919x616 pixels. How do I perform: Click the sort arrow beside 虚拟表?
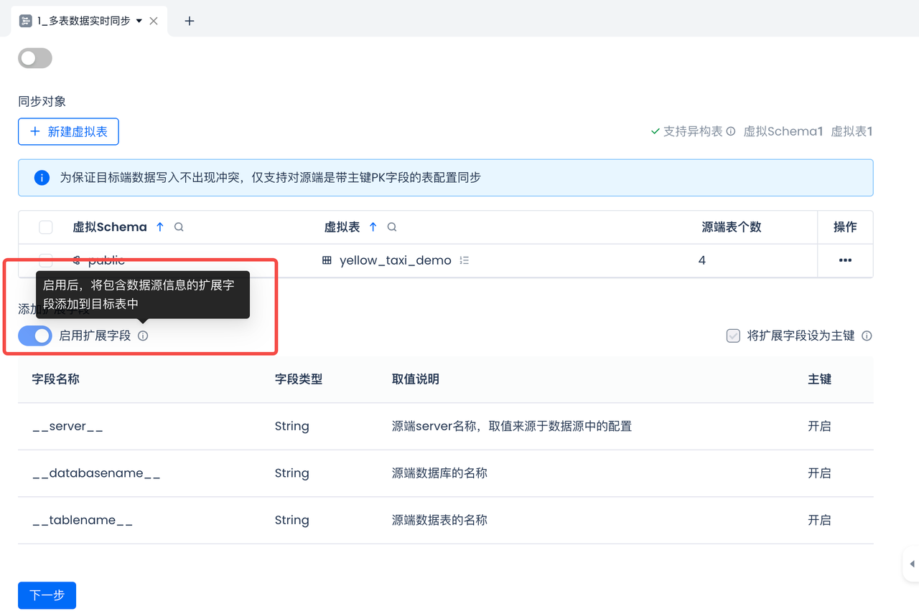point(373,227)
